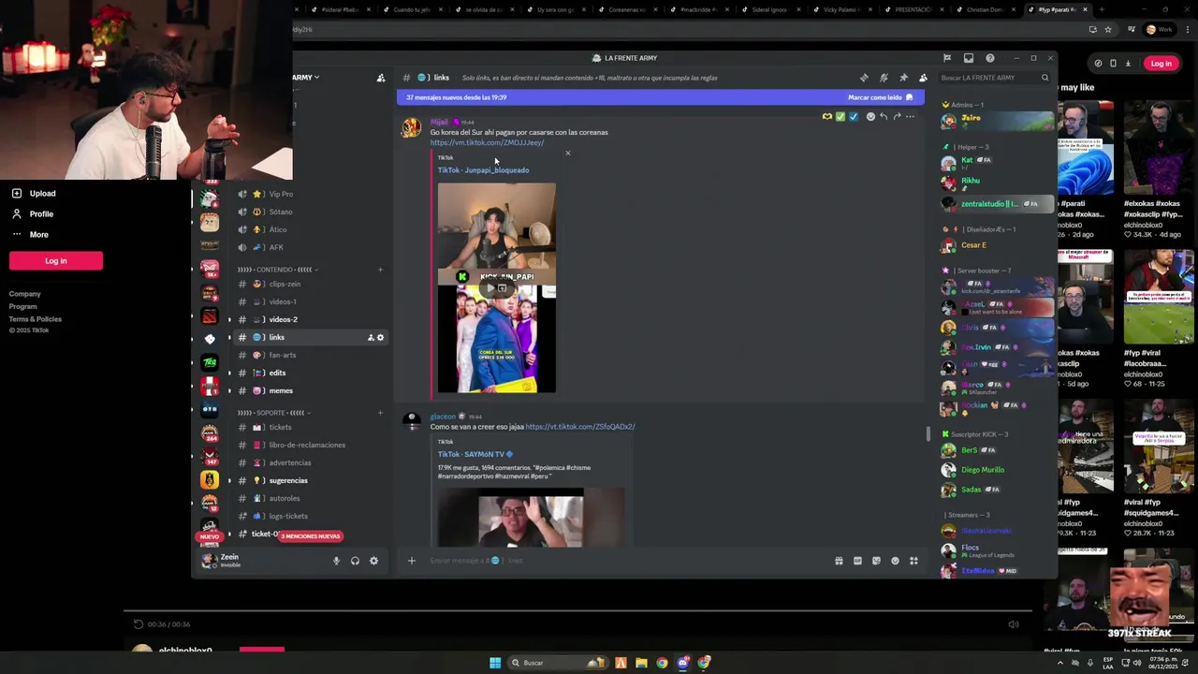This screenshot has width=1198, height=674.
Task: Open Discord help question mark icon
Action: click(x=990, y=58)
